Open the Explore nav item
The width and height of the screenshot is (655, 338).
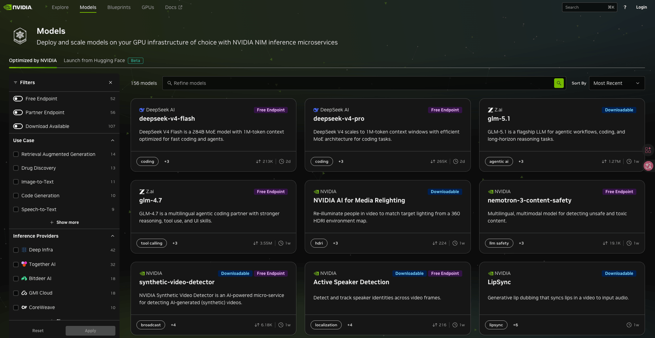coord(60,7)
